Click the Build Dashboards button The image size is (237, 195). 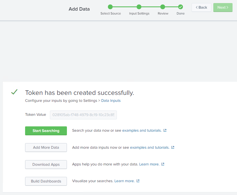tap(46, 181)
